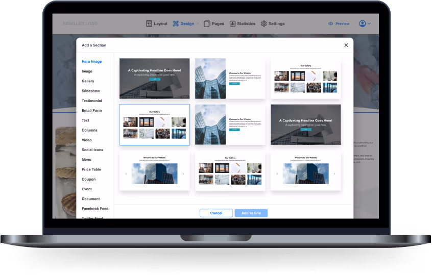
Task: Select Testimonial section category
Action: tap(92, 101)
